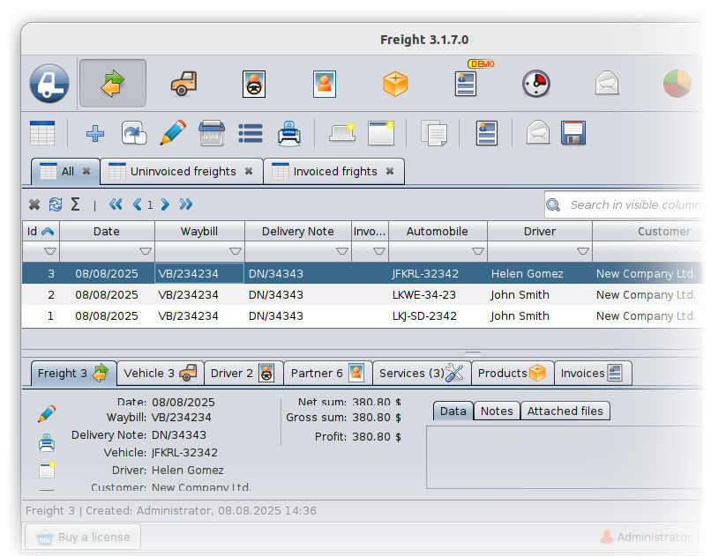Select the Services (3) detail tab
The image size is (711, 556).
[423, 373]
